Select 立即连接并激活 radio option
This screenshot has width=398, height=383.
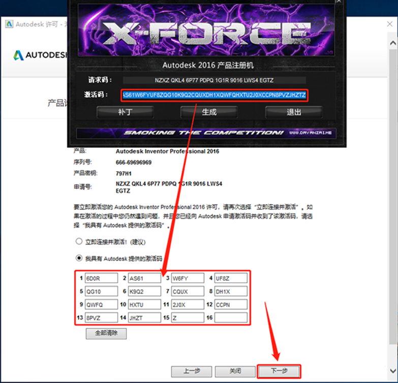[x=79, y=241]
